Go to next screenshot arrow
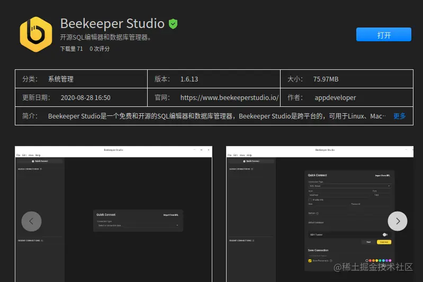423x282 pixels. coord(398,221)
